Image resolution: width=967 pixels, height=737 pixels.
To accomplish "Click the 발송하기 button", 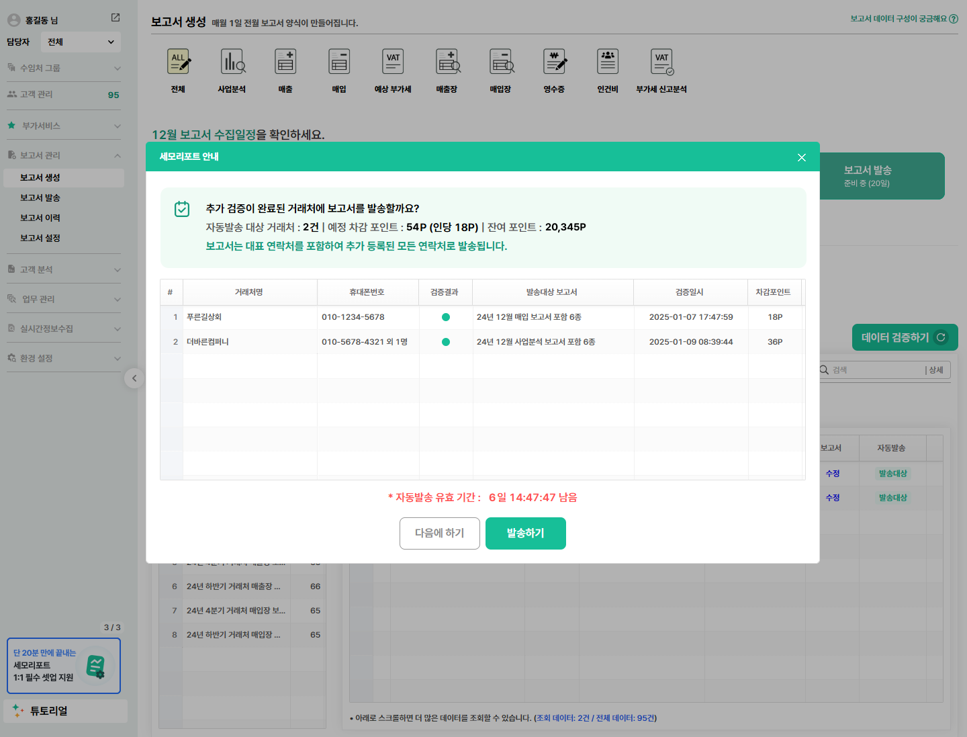I will 525,533.
